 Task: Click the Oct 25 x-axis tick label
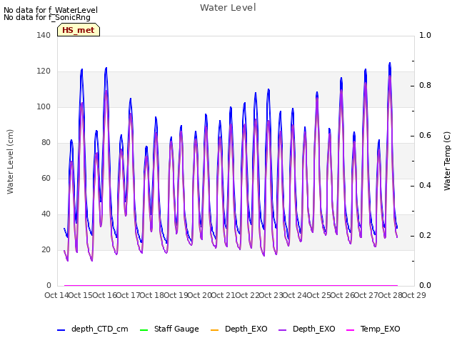point(318,295)
